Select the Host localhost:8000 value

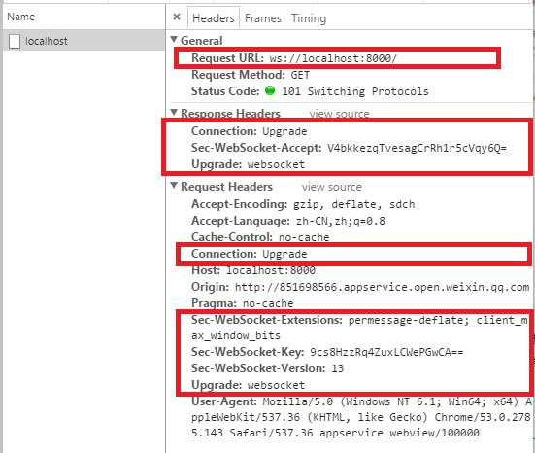coord(271,270)
